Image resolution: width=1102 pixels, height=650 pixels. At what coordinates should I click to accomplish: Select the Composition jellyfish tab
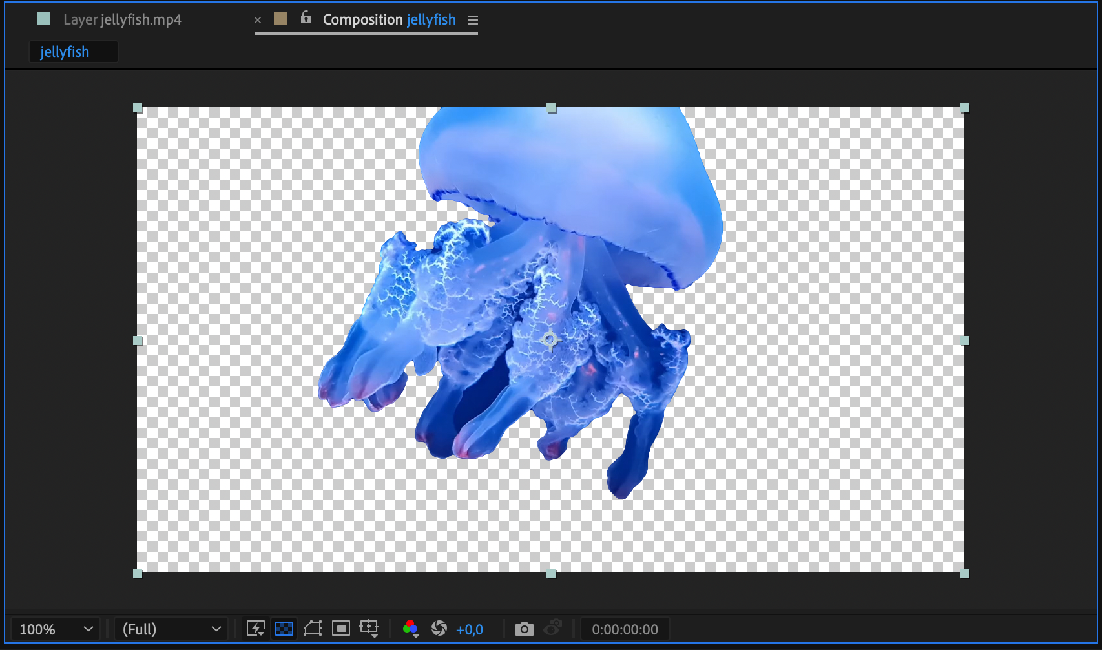coord(389,20)
